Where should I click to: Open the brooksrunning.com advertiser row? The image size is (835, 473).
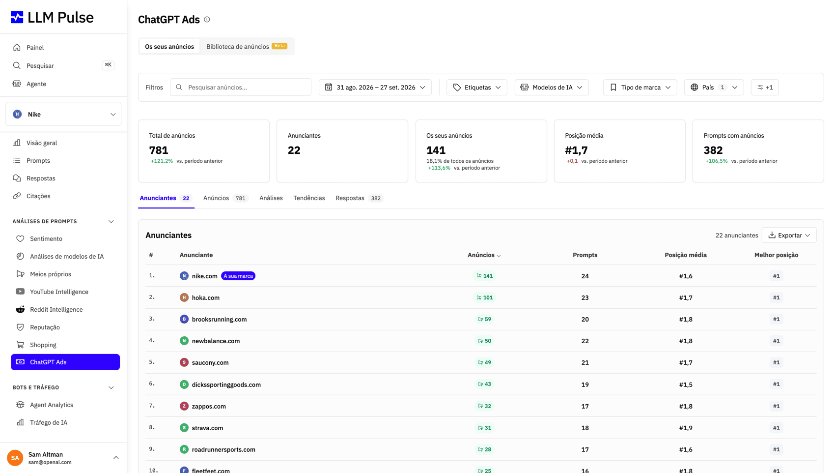(x=481, y=319)
